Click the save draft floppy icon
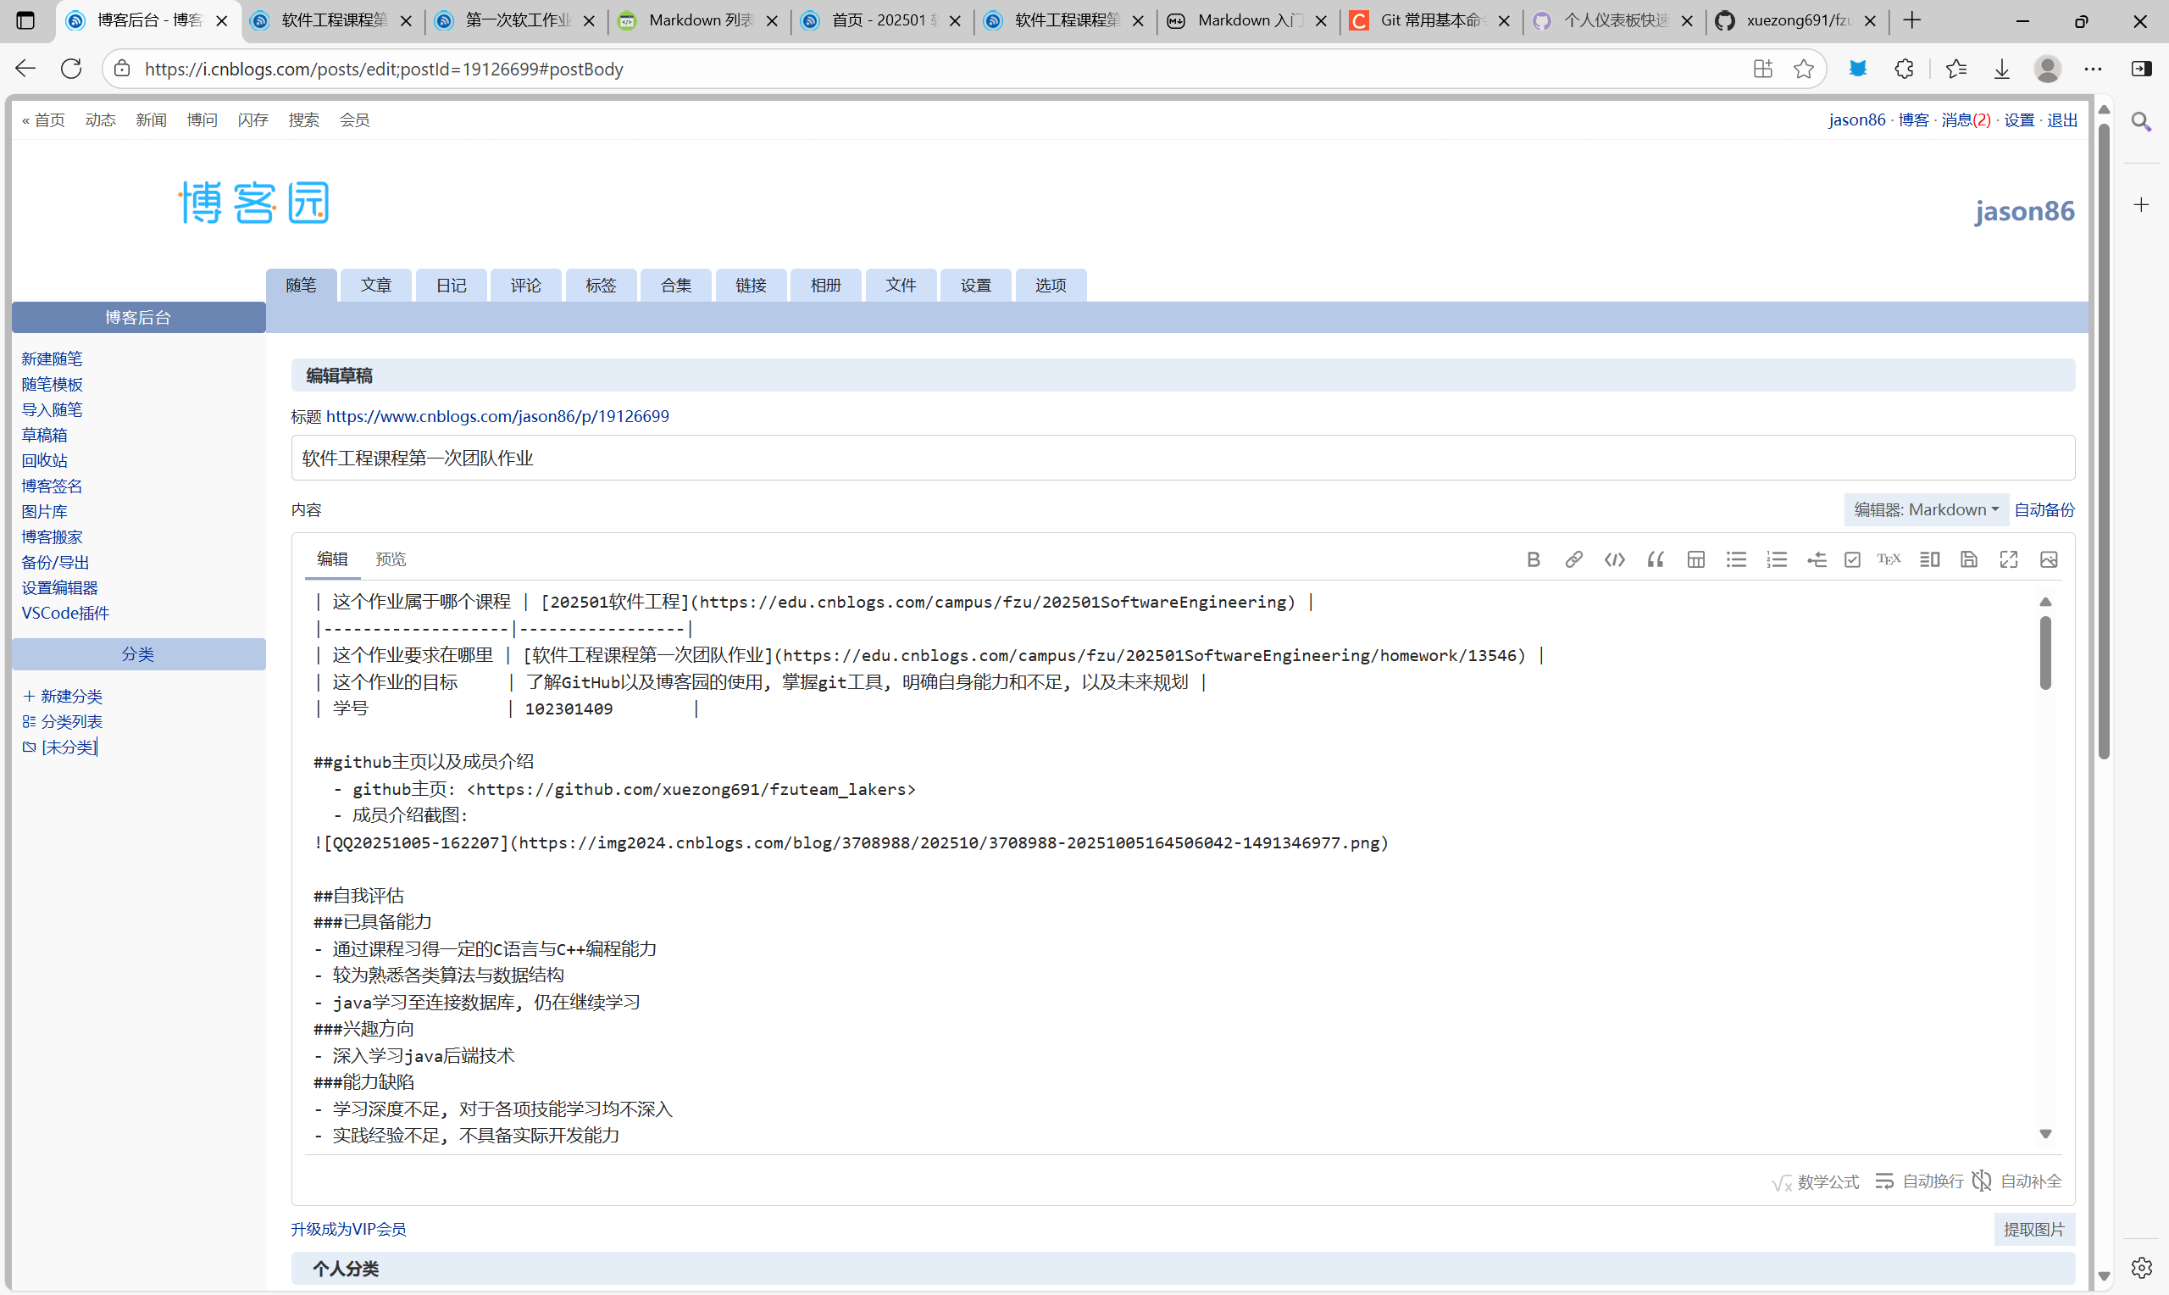The image size is (2169, 1295). [x=1968, y=559]
